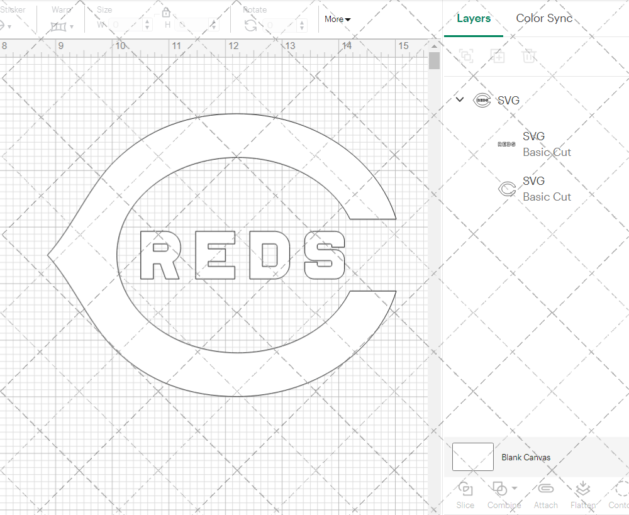629x515 pixels.
Task: Click the C logo layer thumbnail
Action: 507,189
